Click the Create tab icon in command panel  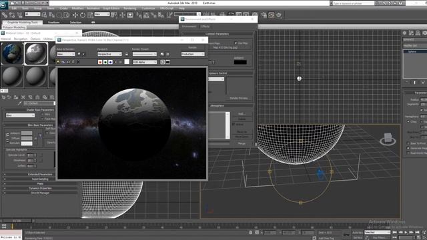pos(404,33)
